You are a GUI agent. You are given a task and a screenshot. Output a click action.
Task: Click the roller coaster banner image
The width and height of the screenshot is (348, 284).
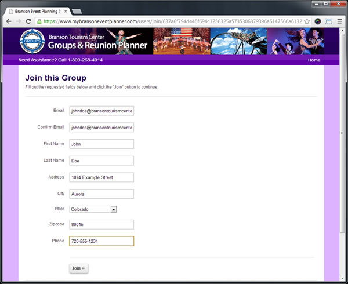[239, 41]
